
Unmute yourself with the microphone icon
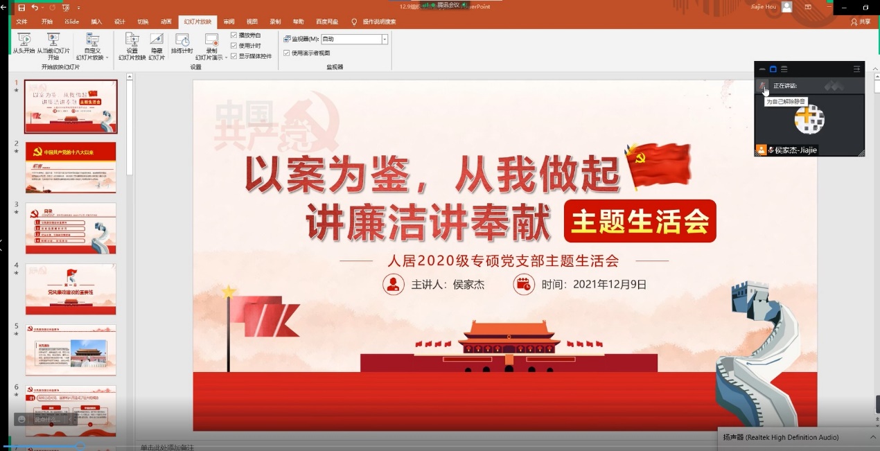(763, 87)
